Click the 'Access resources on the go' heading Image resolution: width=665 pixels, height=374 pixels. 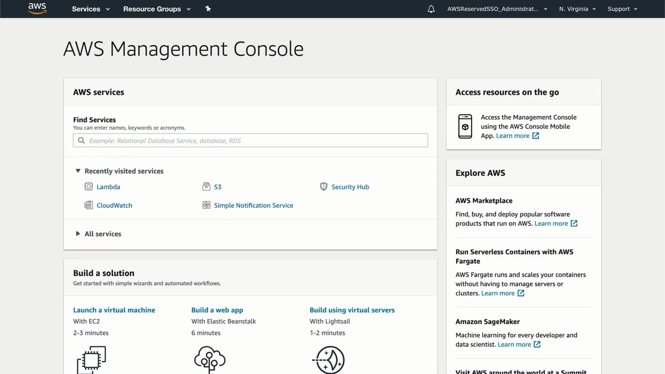click(507, 92)
